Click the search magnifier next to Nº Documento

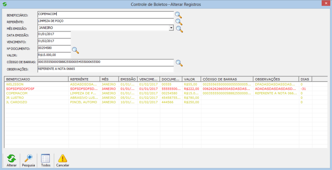(75, 50)
